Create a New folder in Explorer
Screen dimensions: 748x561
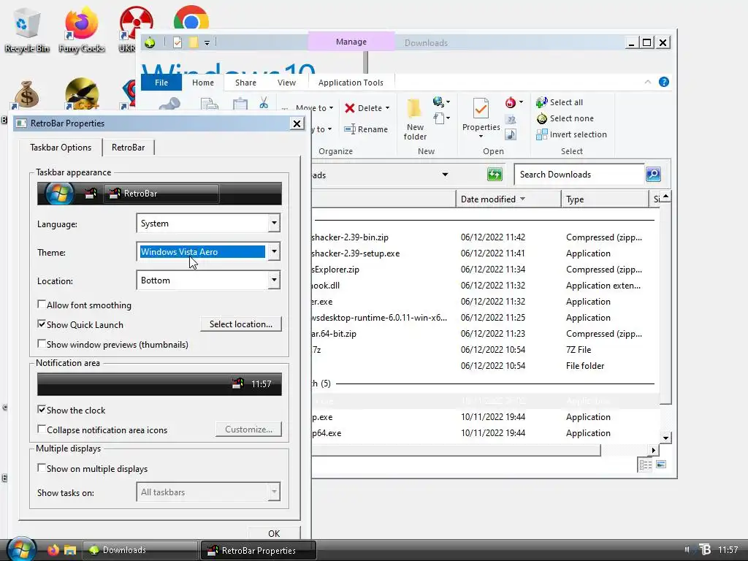click(x=415, y=119)
